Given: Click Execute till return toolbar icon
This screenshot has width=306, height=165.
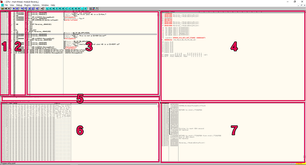Looking at the screenshot, I should (x=37, y=8).
